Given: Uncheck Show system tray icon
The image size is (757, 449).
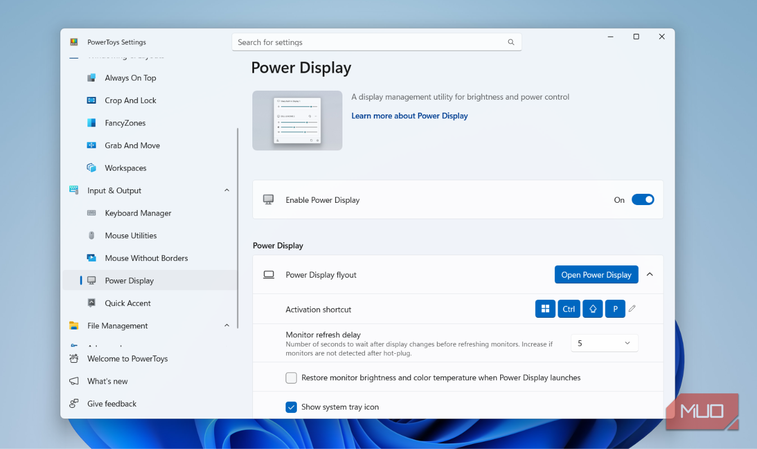Looking at the screenshot, I should (291, 407).
